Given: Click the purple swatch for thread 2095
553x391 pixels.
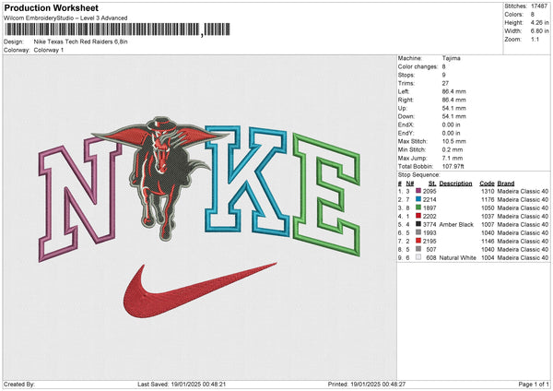Looking at the screenshot, I should [418, 191].
